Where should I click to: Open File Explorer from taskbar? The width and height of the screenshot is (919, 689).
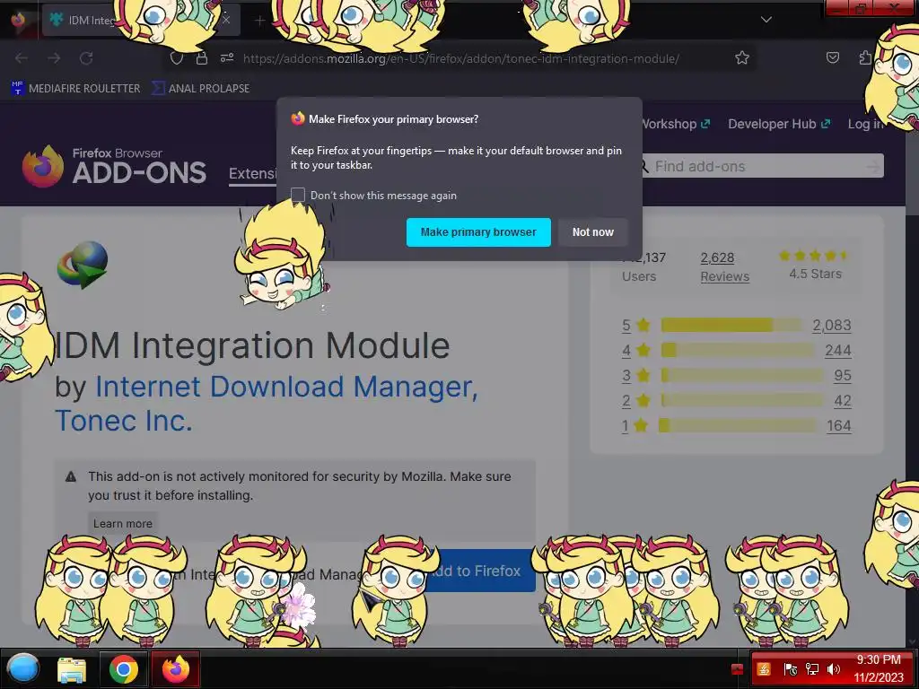pos(72,669)
